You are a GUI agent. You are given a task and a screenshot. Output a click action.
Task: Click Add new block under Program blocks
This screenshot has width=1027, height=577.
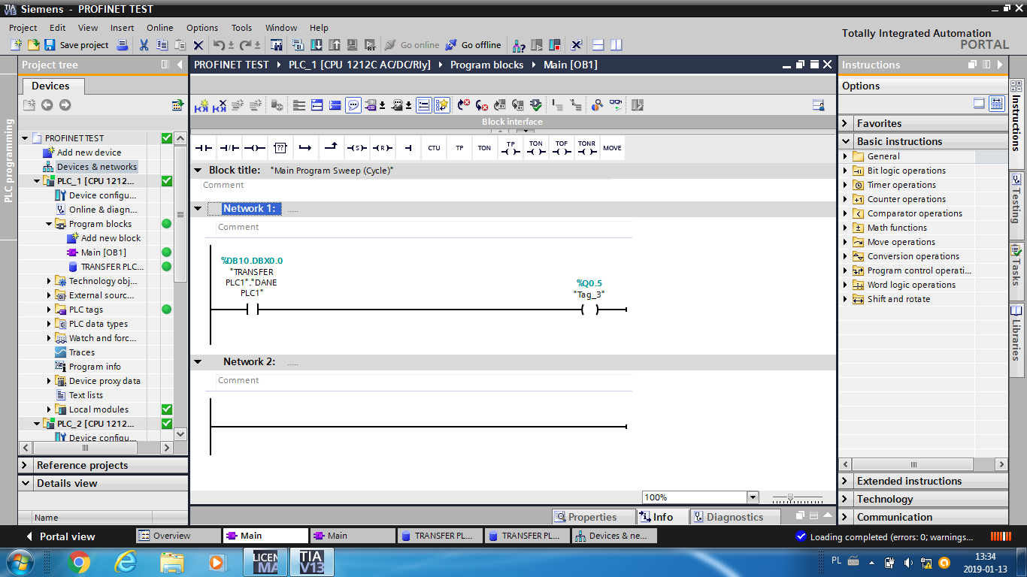[111, 238]
